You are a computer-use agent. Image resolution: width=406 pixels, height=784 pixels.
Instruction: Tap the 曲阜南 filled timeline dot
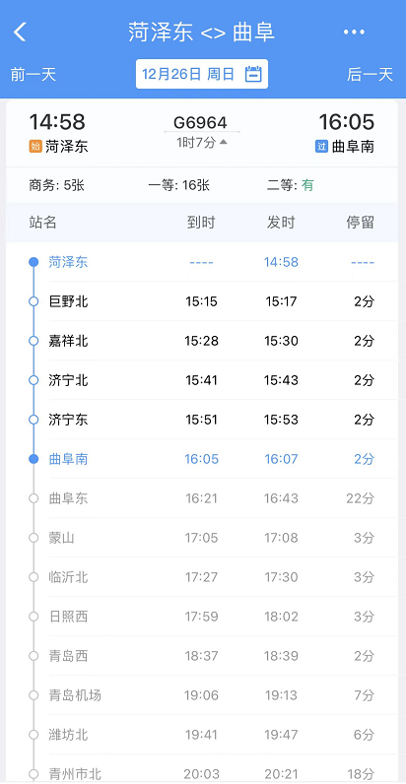[x=34, y=459]
